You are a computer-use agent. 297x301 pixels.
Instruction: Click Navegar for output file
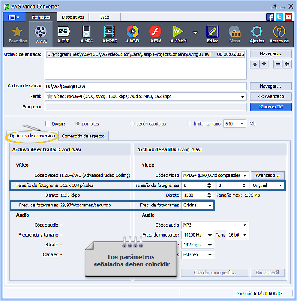tap(270, 86)
